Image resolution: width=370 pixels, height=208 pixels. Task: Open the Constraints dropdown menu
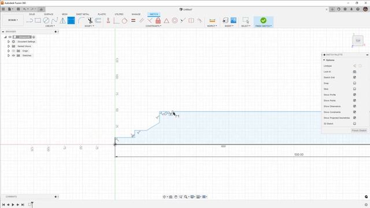pyautogui.click(x=153, y=26)
